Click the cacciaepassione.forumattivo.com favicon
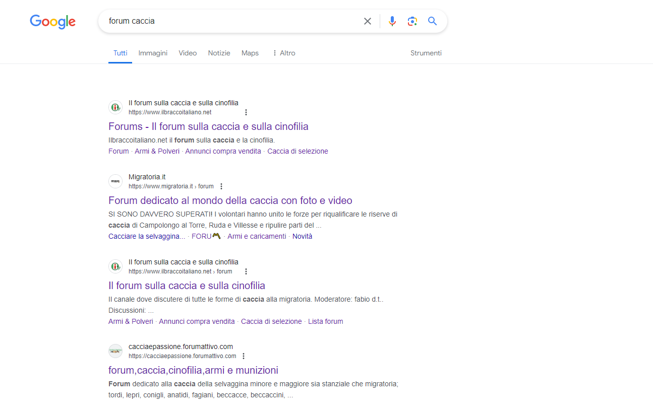Viewport: 653px width, 417px height. (x=115, y=351)
